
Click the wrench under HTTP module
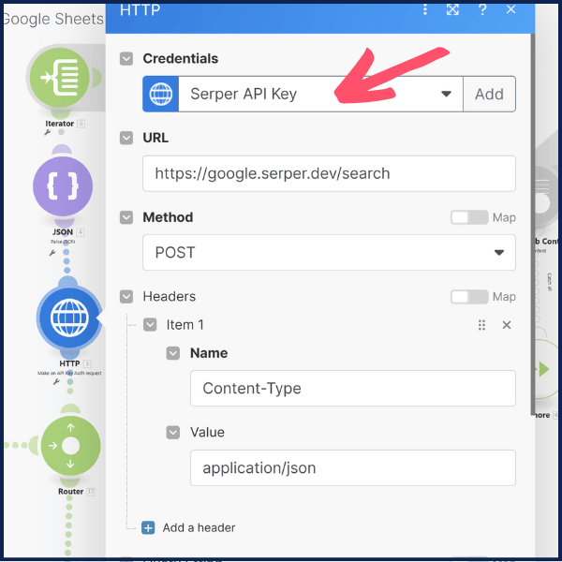coord(56,382)
